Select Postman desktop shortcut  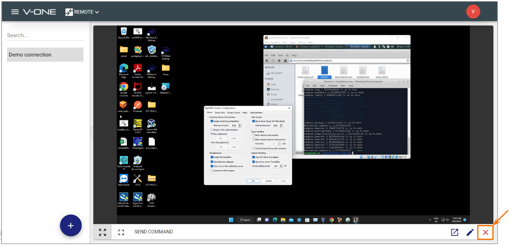[x=137, y=106]
